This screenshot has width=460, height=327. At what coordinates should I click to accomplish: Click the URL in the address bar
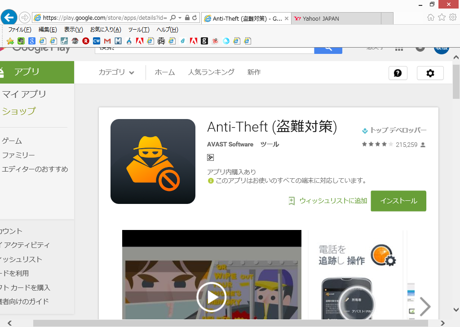[105, 18]
